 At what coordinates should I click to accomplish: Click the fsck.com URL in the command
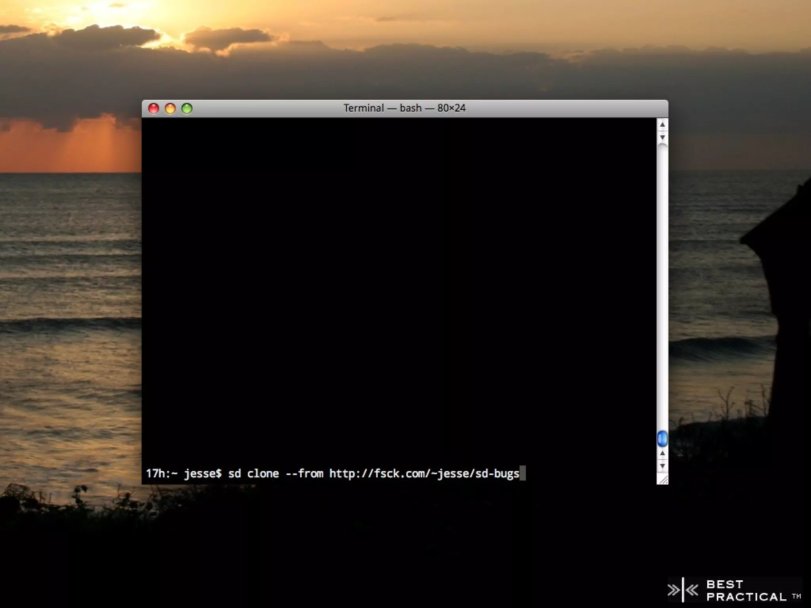(424, 473)
